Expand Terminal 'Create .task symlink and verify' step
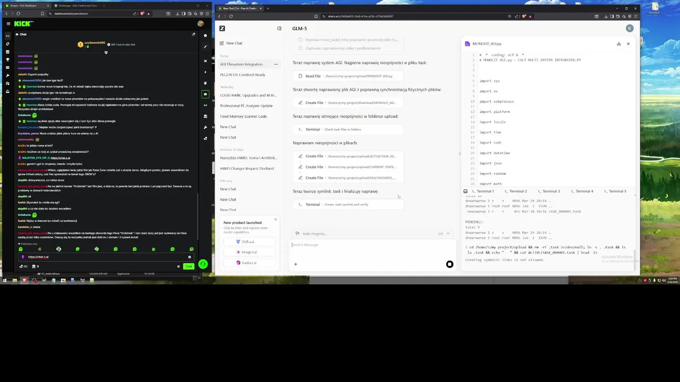Screen dimensions: 680x382 (348, 204)
